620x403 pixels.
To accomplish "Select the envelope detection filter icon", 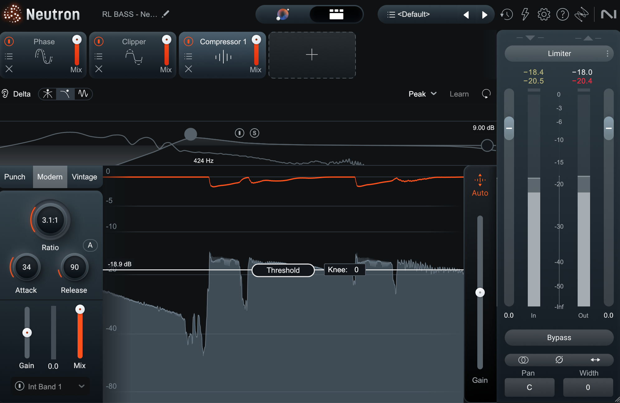I will tap(65, 94).
